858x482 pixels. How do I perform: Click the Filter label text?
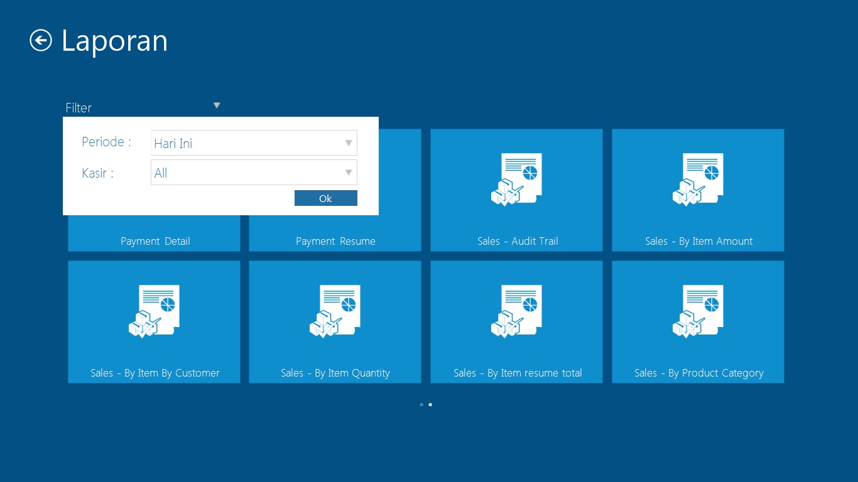click(x=79, y=108)
